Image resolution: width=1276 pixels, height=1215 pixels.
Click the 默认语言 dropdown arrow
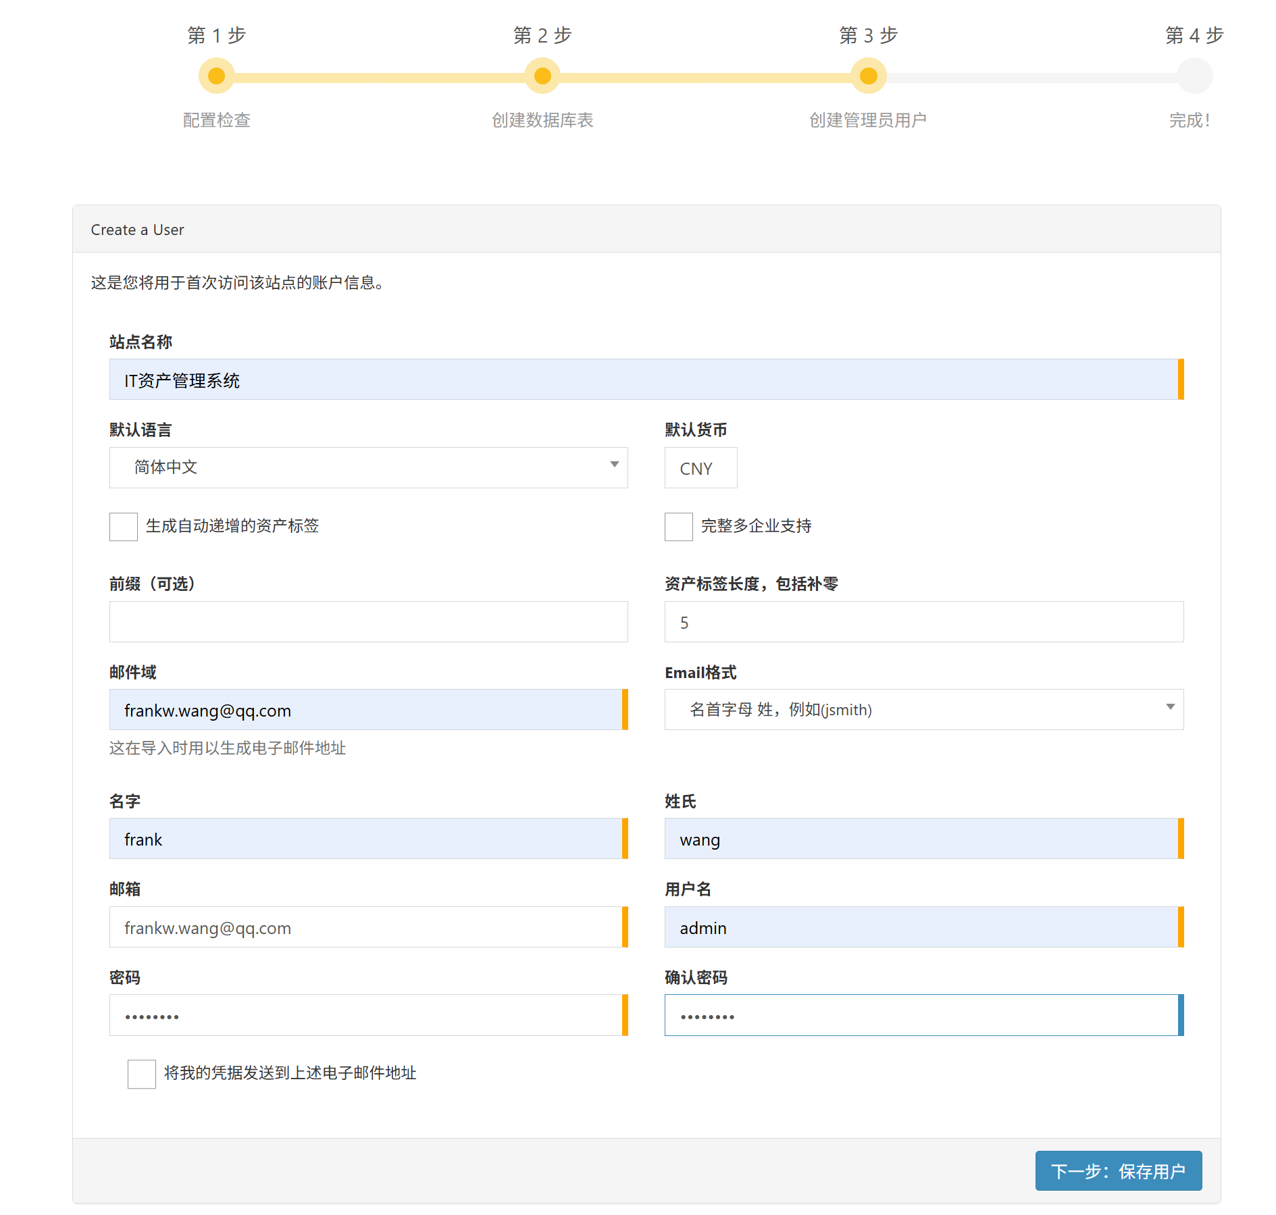tap(614, 467)
